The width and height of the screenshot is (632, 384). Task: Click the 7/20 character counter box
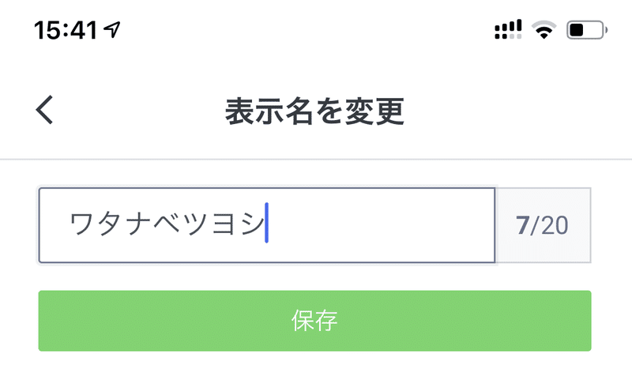coord(543,225)
